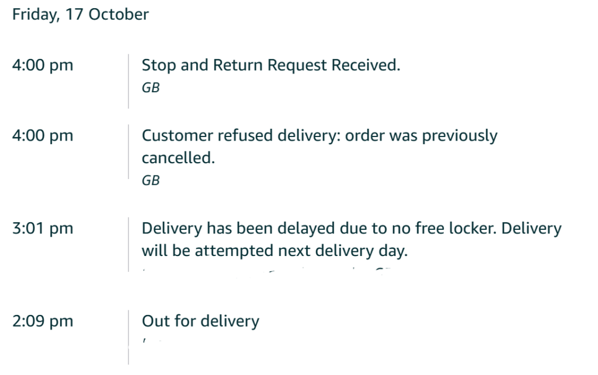Image resolution: width=598 pixels, height=375 pixels.
Task: Click 4:00 pm beside Stop and Return Request
Action: (x=43, y=65)
